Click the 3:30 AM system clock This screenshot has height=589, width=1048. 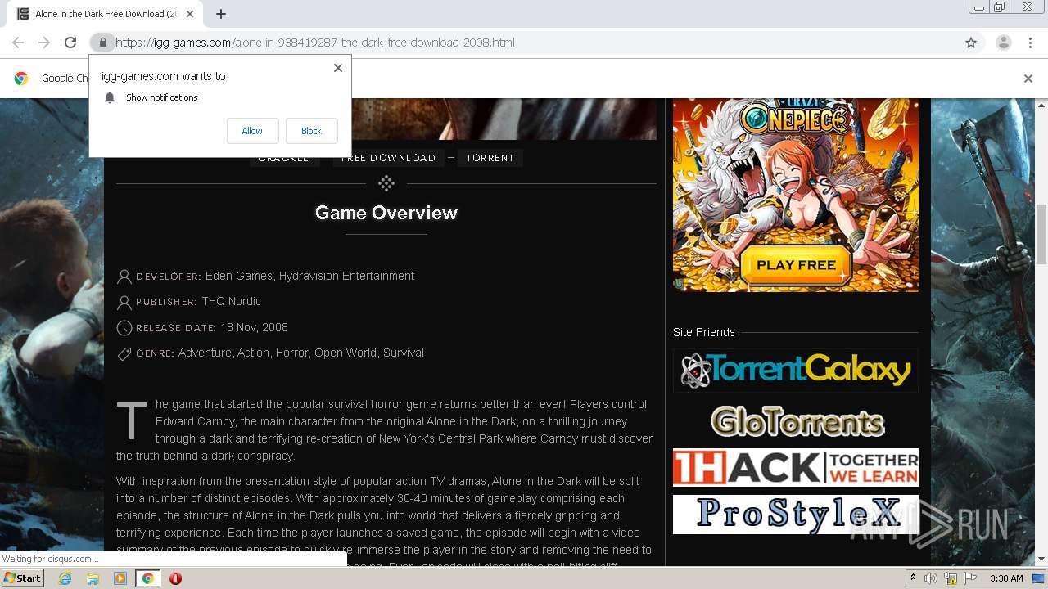1006,578
